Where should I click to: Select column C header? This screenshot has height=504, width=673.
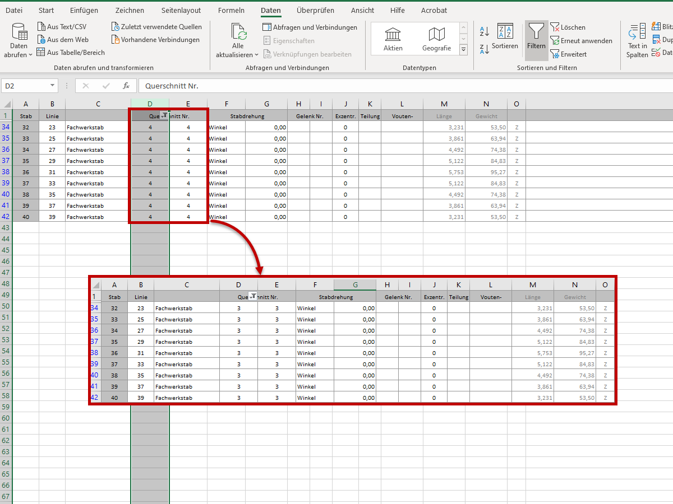click(x=98, y=104)
